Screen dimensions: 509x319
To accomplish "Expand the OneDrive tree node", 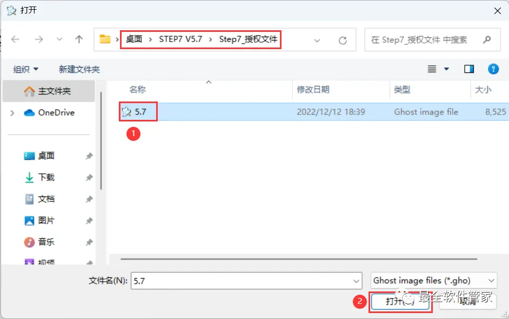I will point(12,113).
